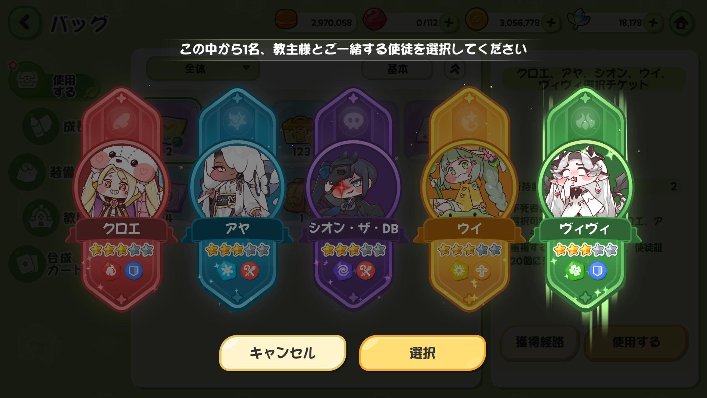Viewport: 707px width, 398px height.
Task: Click the skull emblem atop the purple card
Action: 353,121
